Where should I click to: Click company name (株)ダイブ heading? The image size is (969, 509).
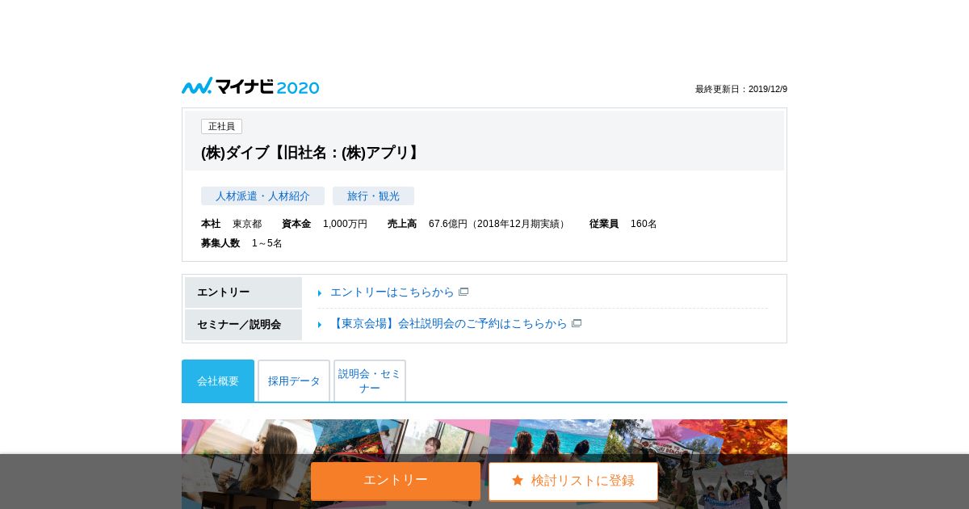point(312,153)
